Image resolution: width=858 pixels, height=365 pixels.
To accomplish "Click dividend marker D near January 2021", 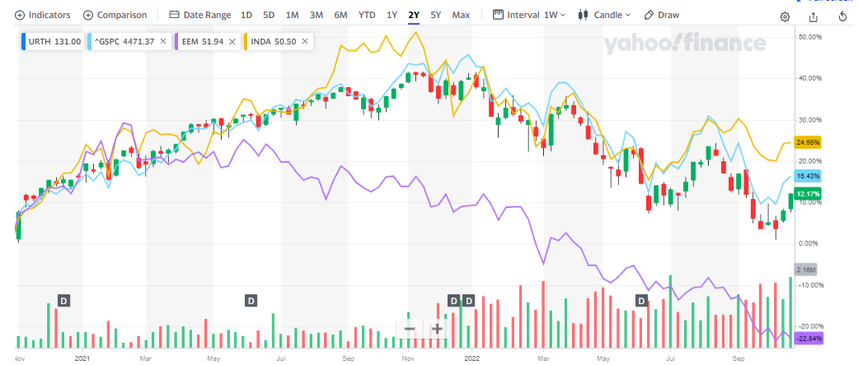I will [x=64, y=300].
